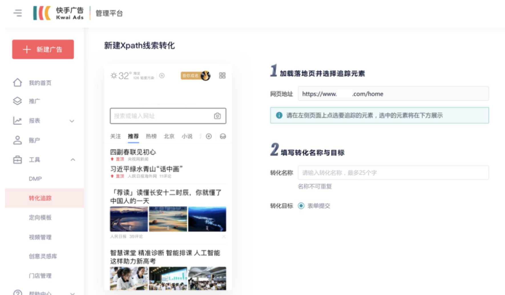Expand the 报表 menu chevron
The height and width of the screenshot is (295, 505).
(72, 121)
